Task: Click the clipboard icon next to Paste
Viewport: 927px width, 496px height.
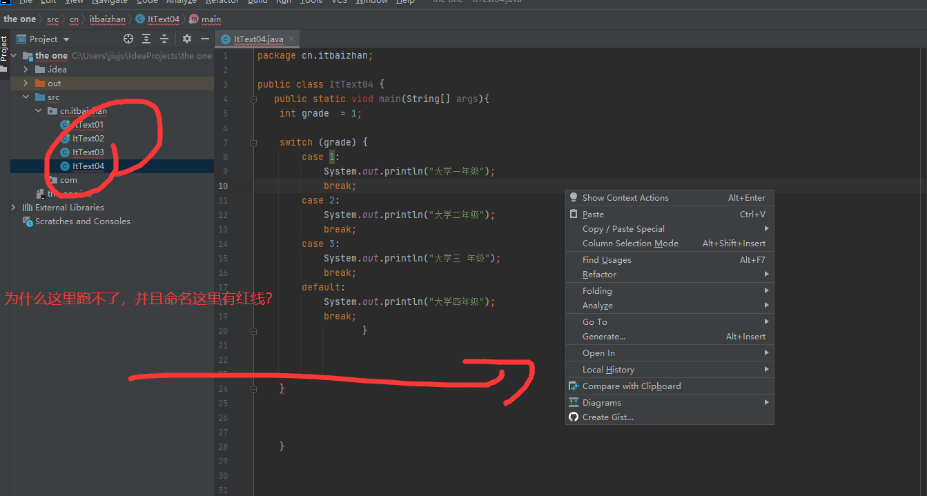Action: [573, 214]
